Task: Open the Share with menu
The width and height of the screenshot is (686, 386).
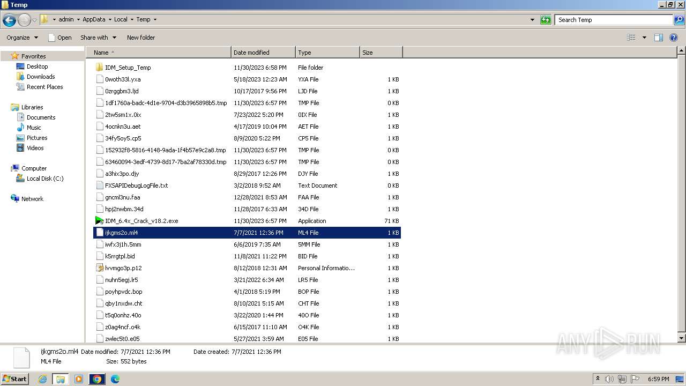Action: (98, 38)
